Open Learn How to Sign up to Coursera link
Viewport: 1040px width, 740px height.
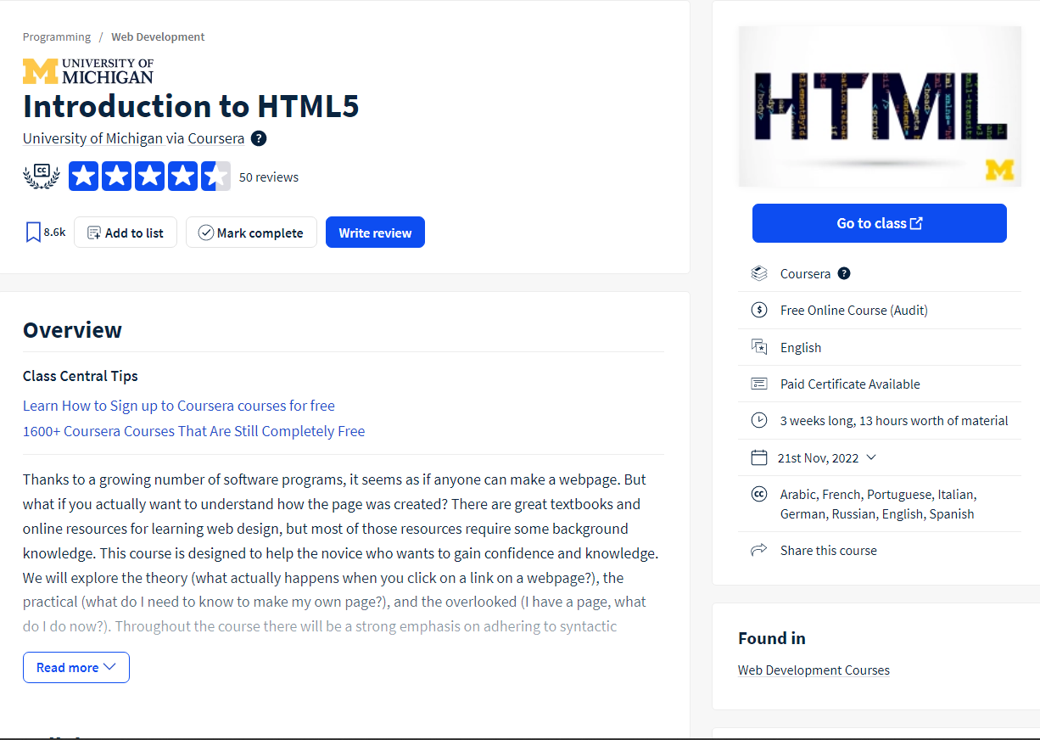(x=179, y=406)
